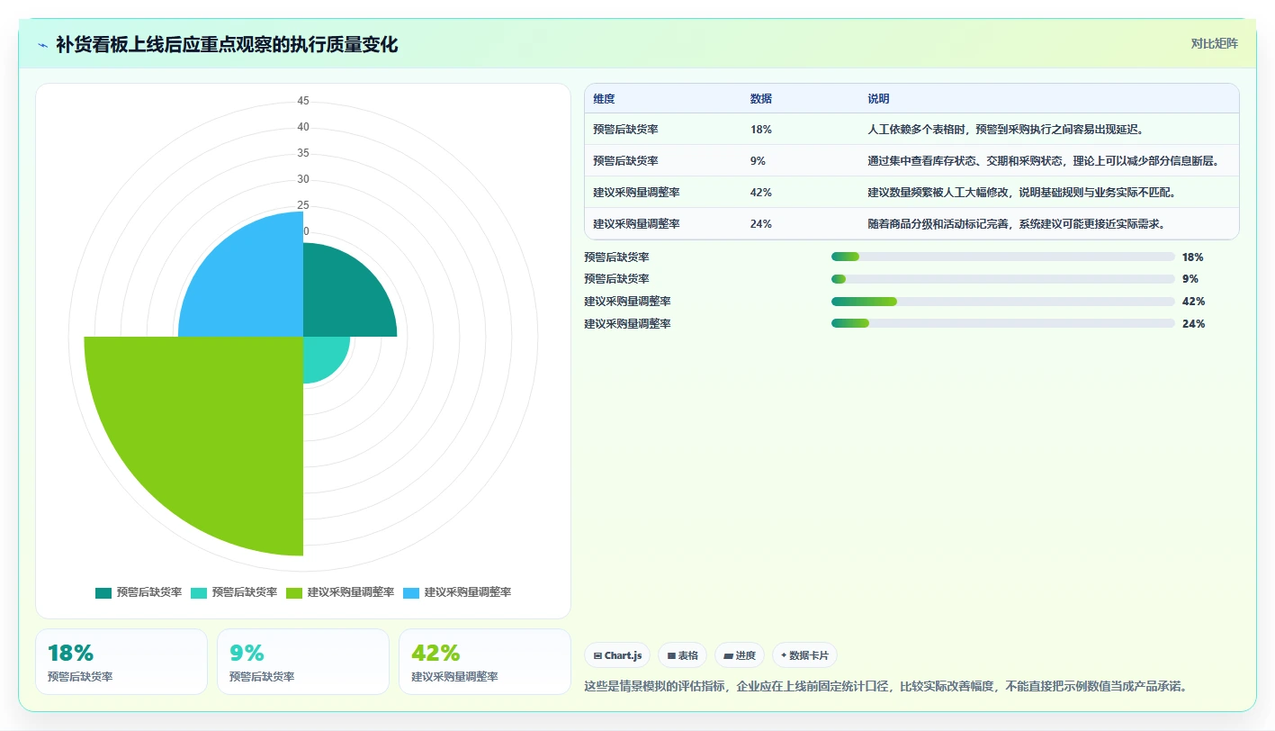Click the 数据卡片 chip
The width and height of the screenshot is (1275, 731).
[x=804, y=655]
